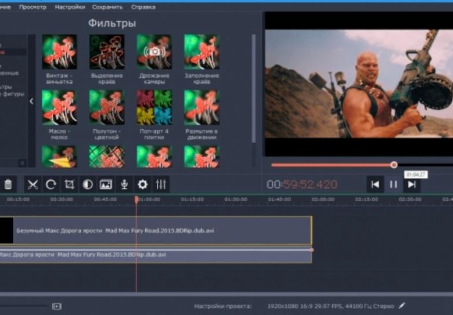Viewport: 453px width, 315px height.
Task: Jump to previous frame button
Action: point(375,184)
